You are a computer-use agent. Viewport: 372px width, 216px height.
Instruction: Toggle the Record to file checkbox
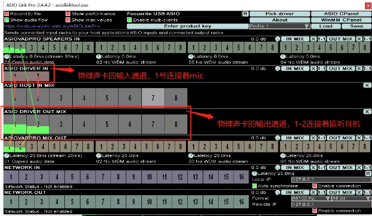(x=7, y=14)
